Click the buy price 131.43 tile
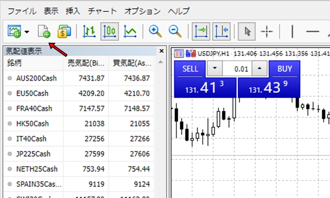The height and width of the screenshot is (198, 330). tap(269, 87)
